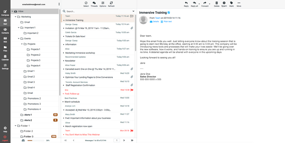Go to first page of messages
The height and width of the screenshot is (143, 285).
click(66, 140)
